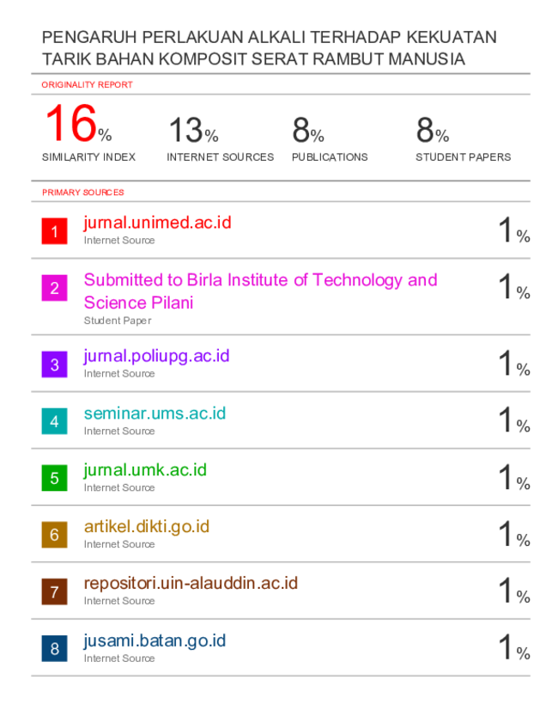558x723 pixels.
Task: Click the brown number 7 source badge
Action: pos(54,591)
